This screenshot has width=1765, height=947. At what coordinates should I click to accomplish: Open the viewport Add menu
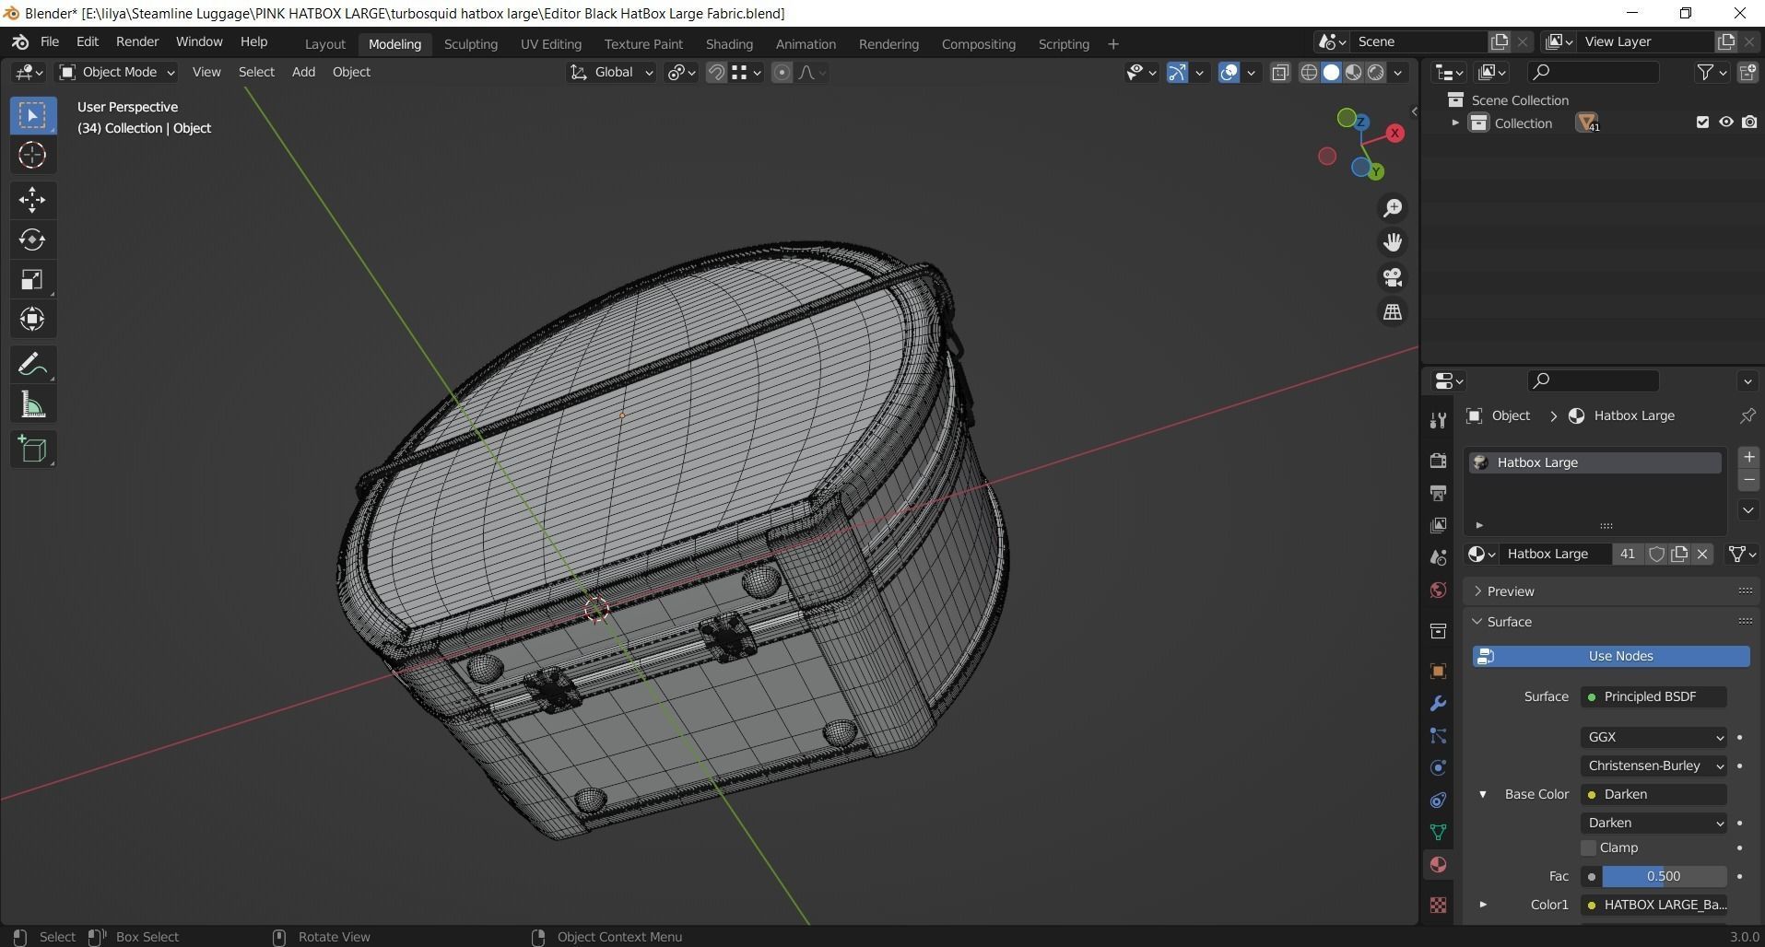click(x=303, y=72)
